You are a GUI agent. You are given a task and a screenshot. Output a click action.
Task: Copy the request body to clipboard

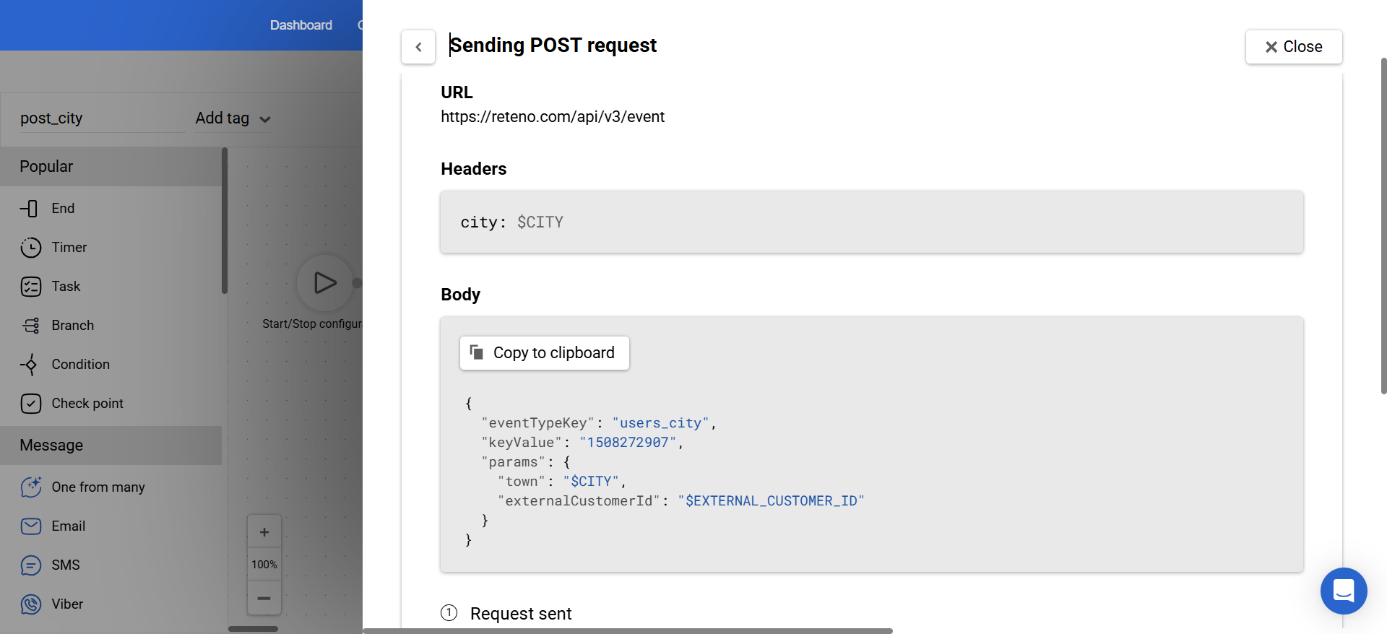coord(544,353)
